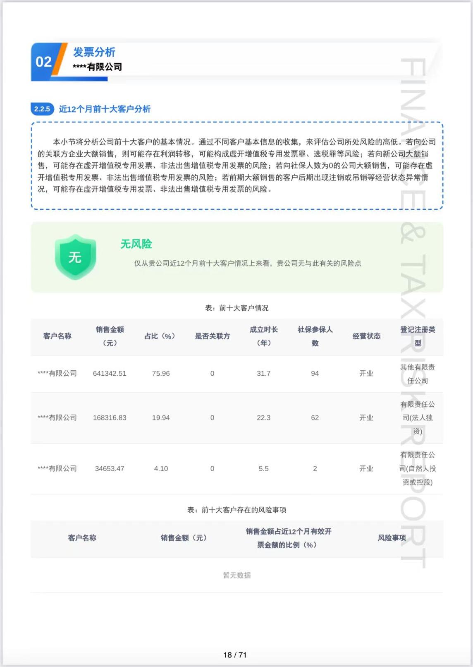Click the 社保参保人数 column header
473x667 pixels.
click(315, 336)
